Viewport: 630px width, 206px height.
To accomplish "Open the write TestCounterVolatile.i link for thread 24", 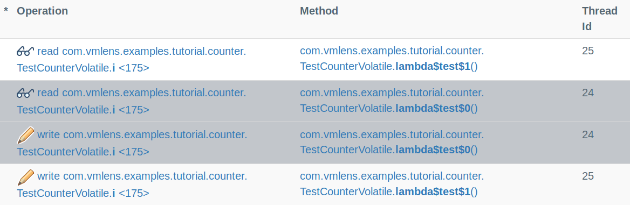I will click(132, 143).
